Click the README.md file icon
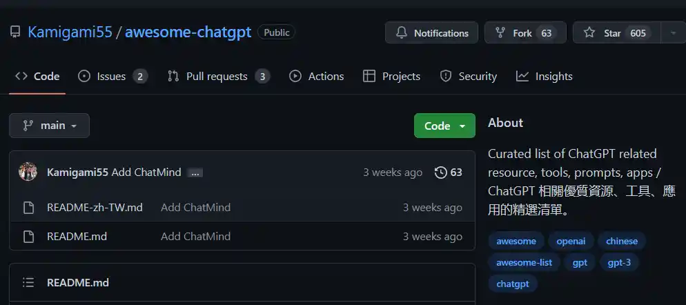Screen dimensions: 686x305 tap(28, 236)
